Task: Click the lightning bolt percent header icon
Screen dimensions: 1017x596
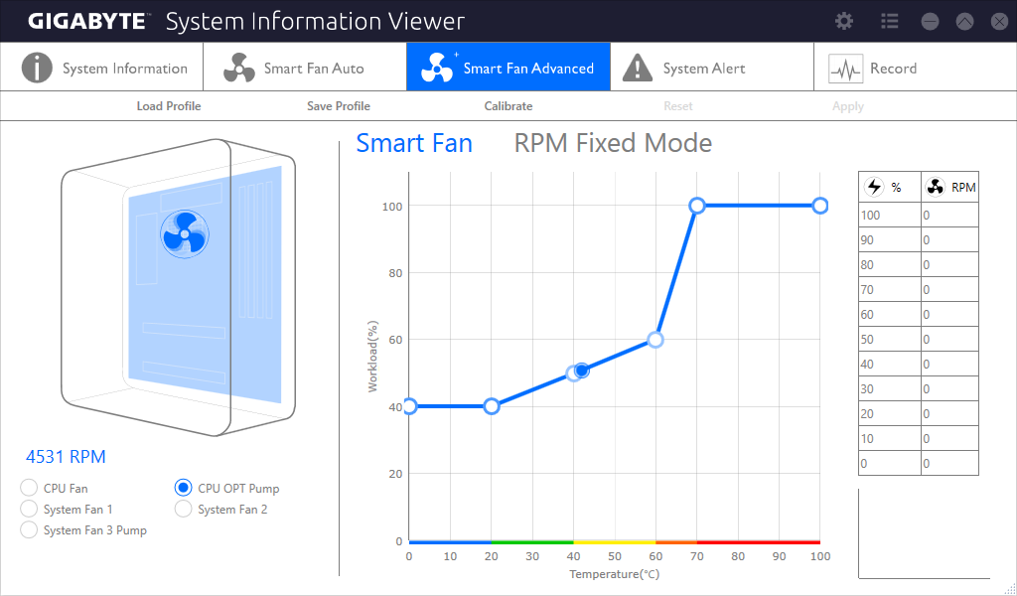Action: pos(874,188)
